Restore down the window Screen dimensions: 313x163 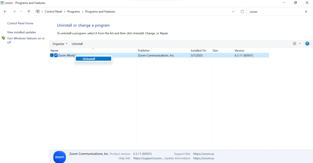pyautogui.click(x=296, y=3)
